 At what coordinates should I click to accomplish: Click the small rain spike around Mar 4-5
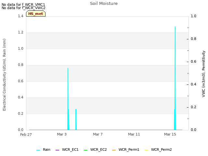tap(76, 119)
